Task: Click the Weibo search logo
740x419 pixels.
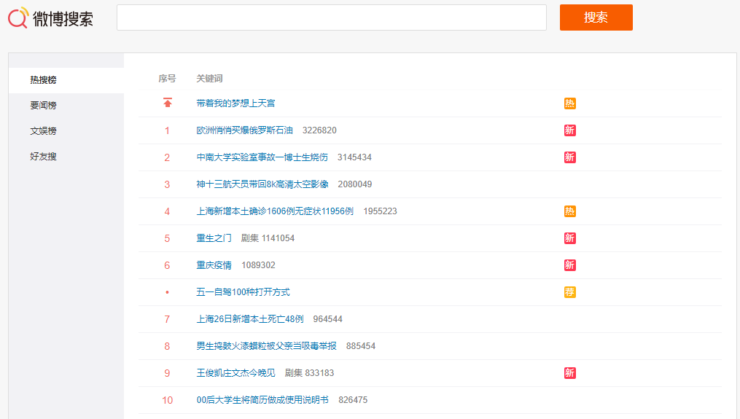Action: tap(50, 18)
